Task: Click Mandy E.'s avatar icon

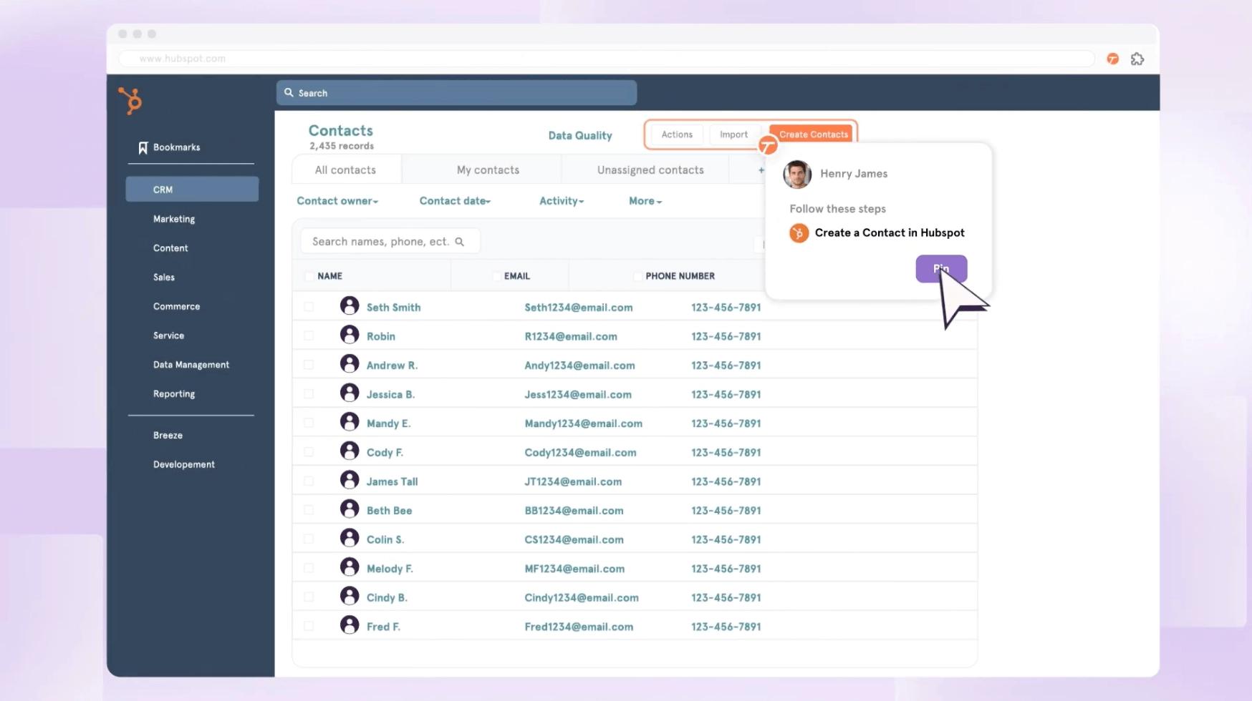Action: pyautogui.click(x=350, y=422)
